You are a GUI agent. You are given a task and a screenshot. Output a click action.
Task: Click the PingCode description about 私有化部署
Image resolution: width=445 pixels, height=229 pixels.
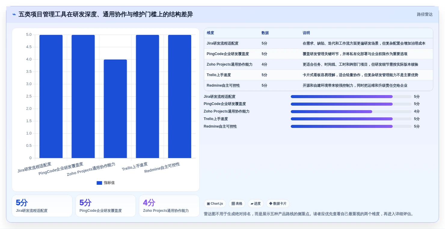tap(355, 54)
